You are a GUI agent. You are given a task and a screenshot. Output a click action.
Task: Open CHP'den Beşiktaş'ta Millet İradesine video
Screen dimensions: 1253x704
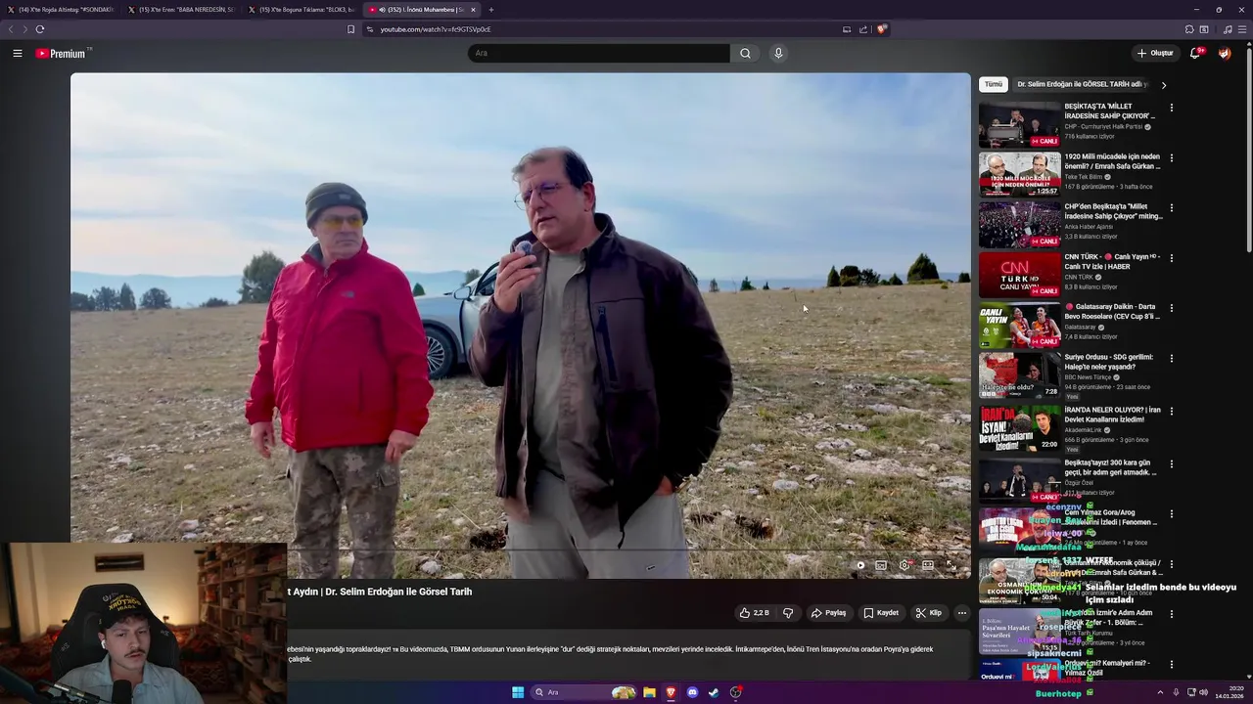(x=1019, y=224)
